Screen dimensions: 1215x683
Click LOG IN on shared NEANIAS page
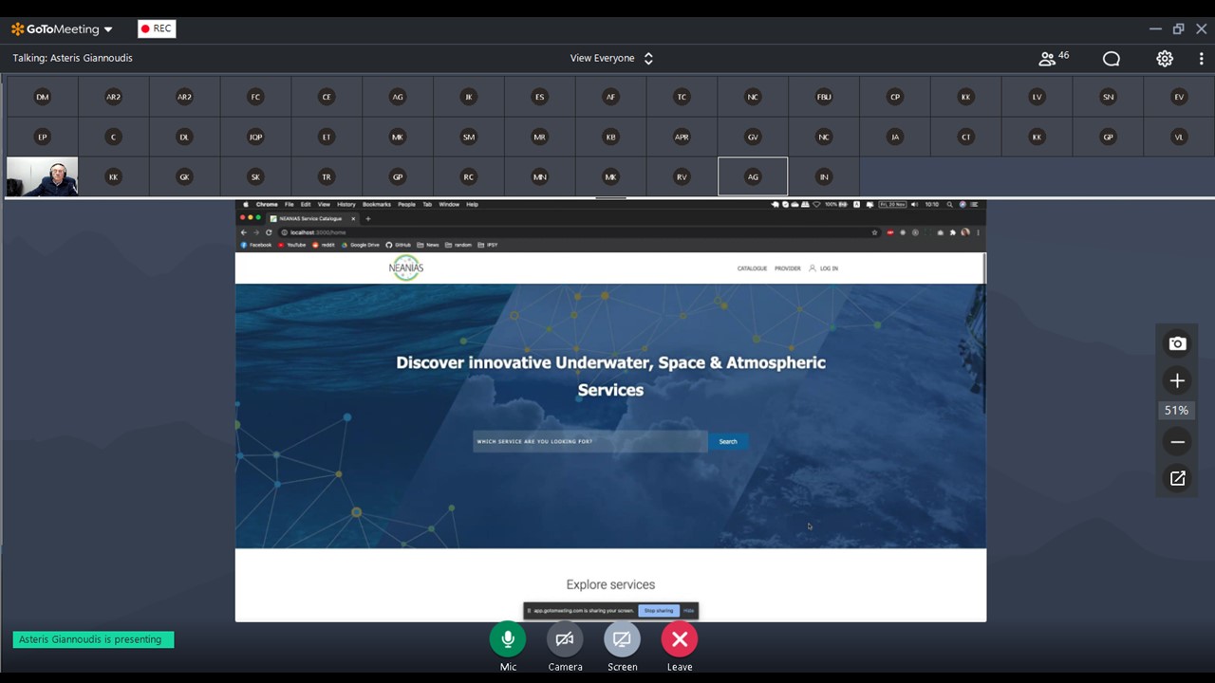coord(824,268)
